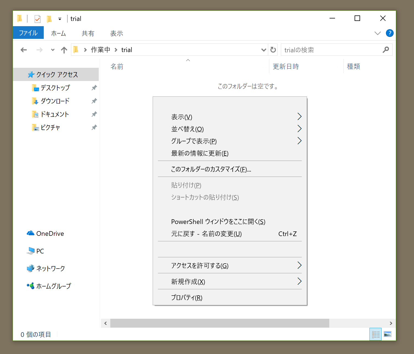Click pin icon beside ダウンロード
Screen dimensions: 414x354
click(94, 101)
